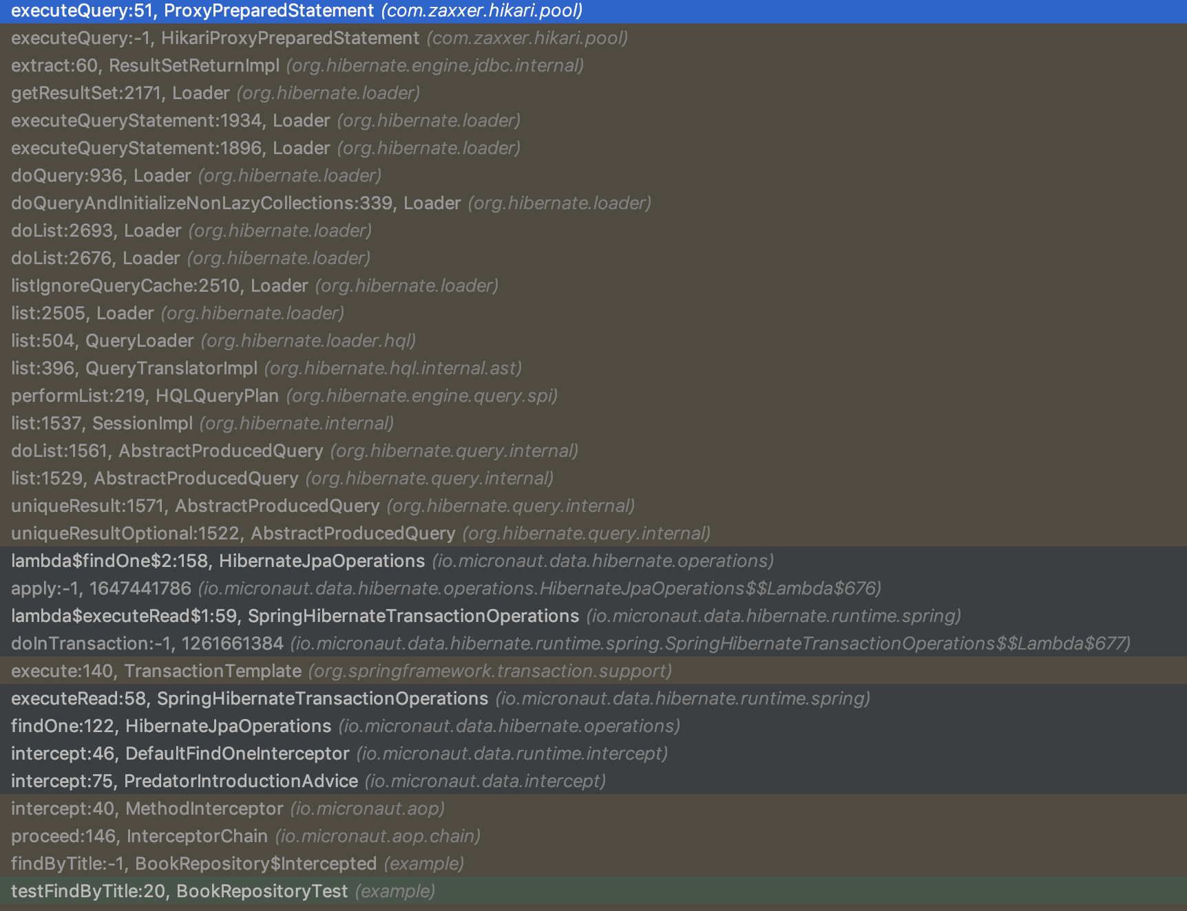Select executeQueryStatement:1896 Loader frame
1187x911 pixels.
[x=593, y=148]
